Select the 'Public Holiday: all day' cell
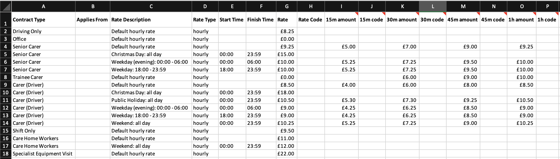560x159 pixels. pos(151,100)
